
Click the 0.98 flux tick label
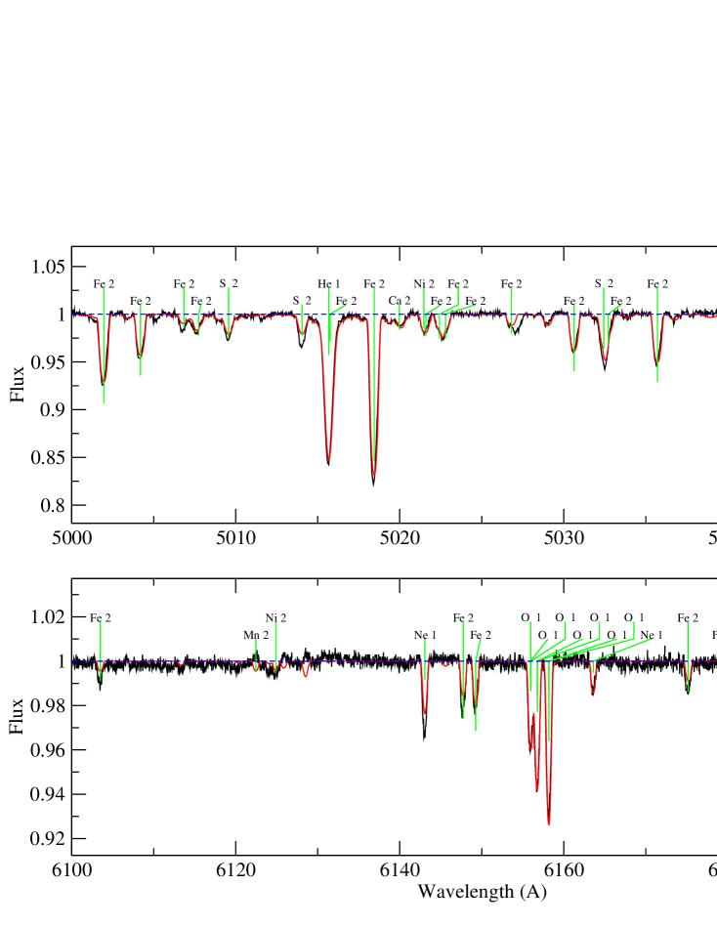(48, 705)
